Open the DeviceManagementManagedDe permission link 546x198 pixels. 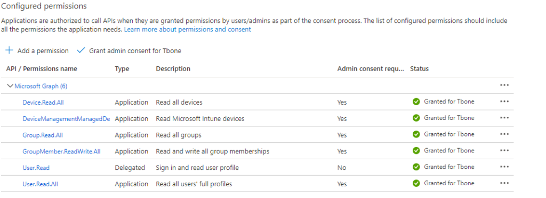point(66,118)
